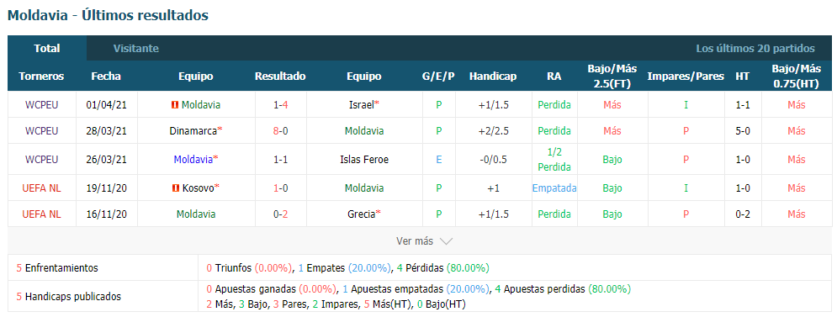Click UEFA NL tournament on 19/11/20 row
Viewport: 837px width, 317px height.
(41, 188)
